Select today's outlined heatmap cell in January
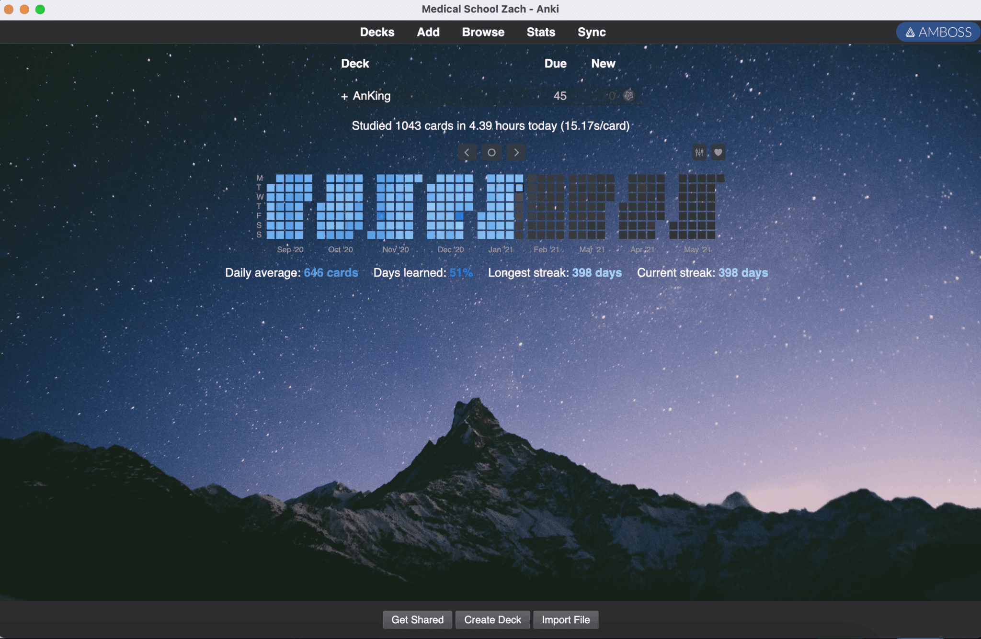The height and width of the screenshot is (639, 981). (x=519, y=188)
